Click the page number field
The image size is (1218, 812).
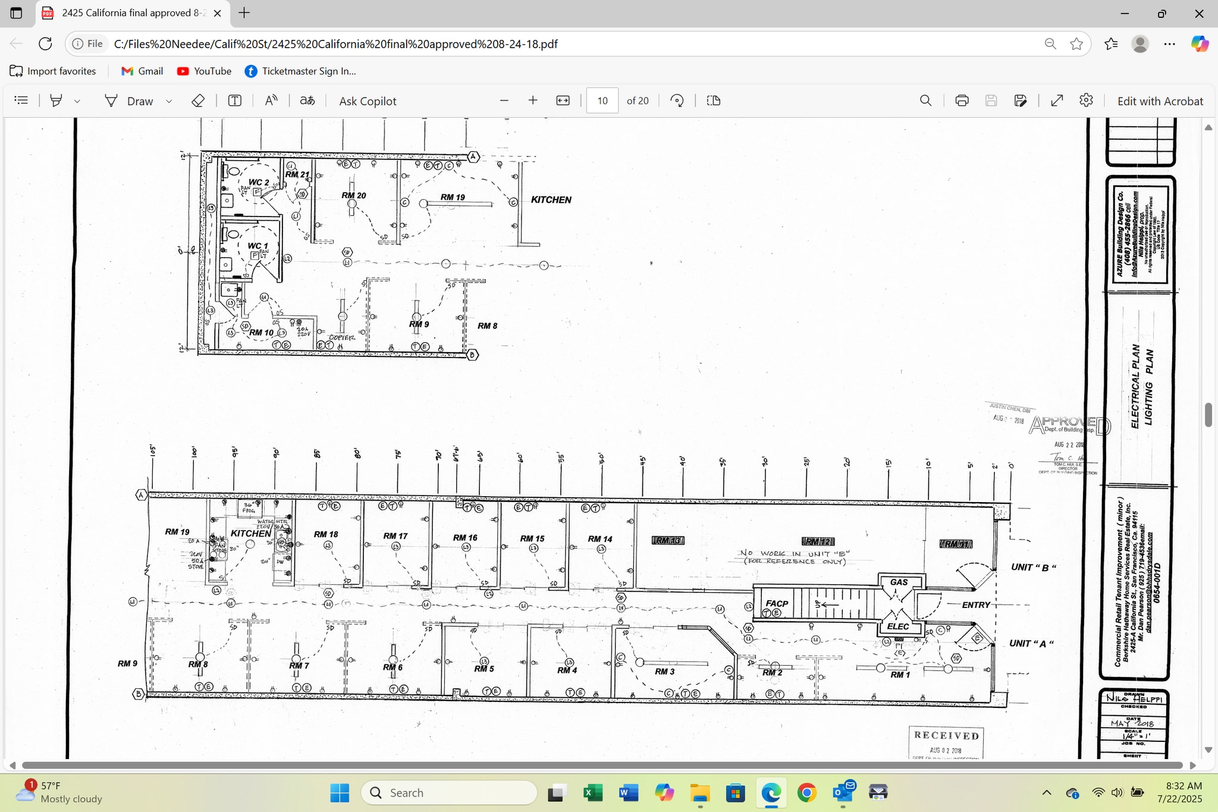click(x=602, y=101)
